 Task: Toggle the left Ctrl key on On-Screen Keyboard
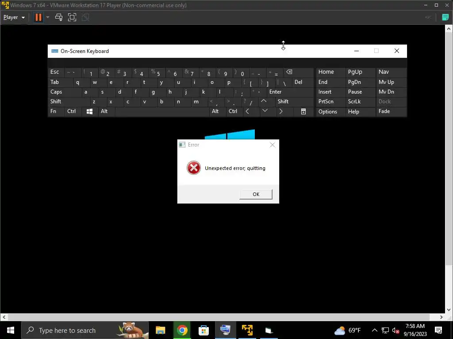coord(73,111)
